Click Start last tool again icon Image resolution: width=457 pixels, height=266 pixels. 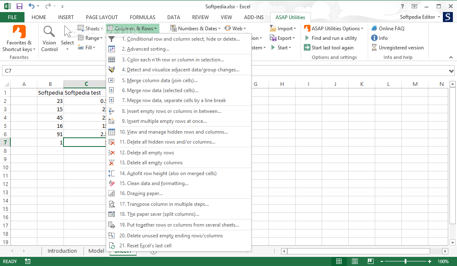coord(307,47)
